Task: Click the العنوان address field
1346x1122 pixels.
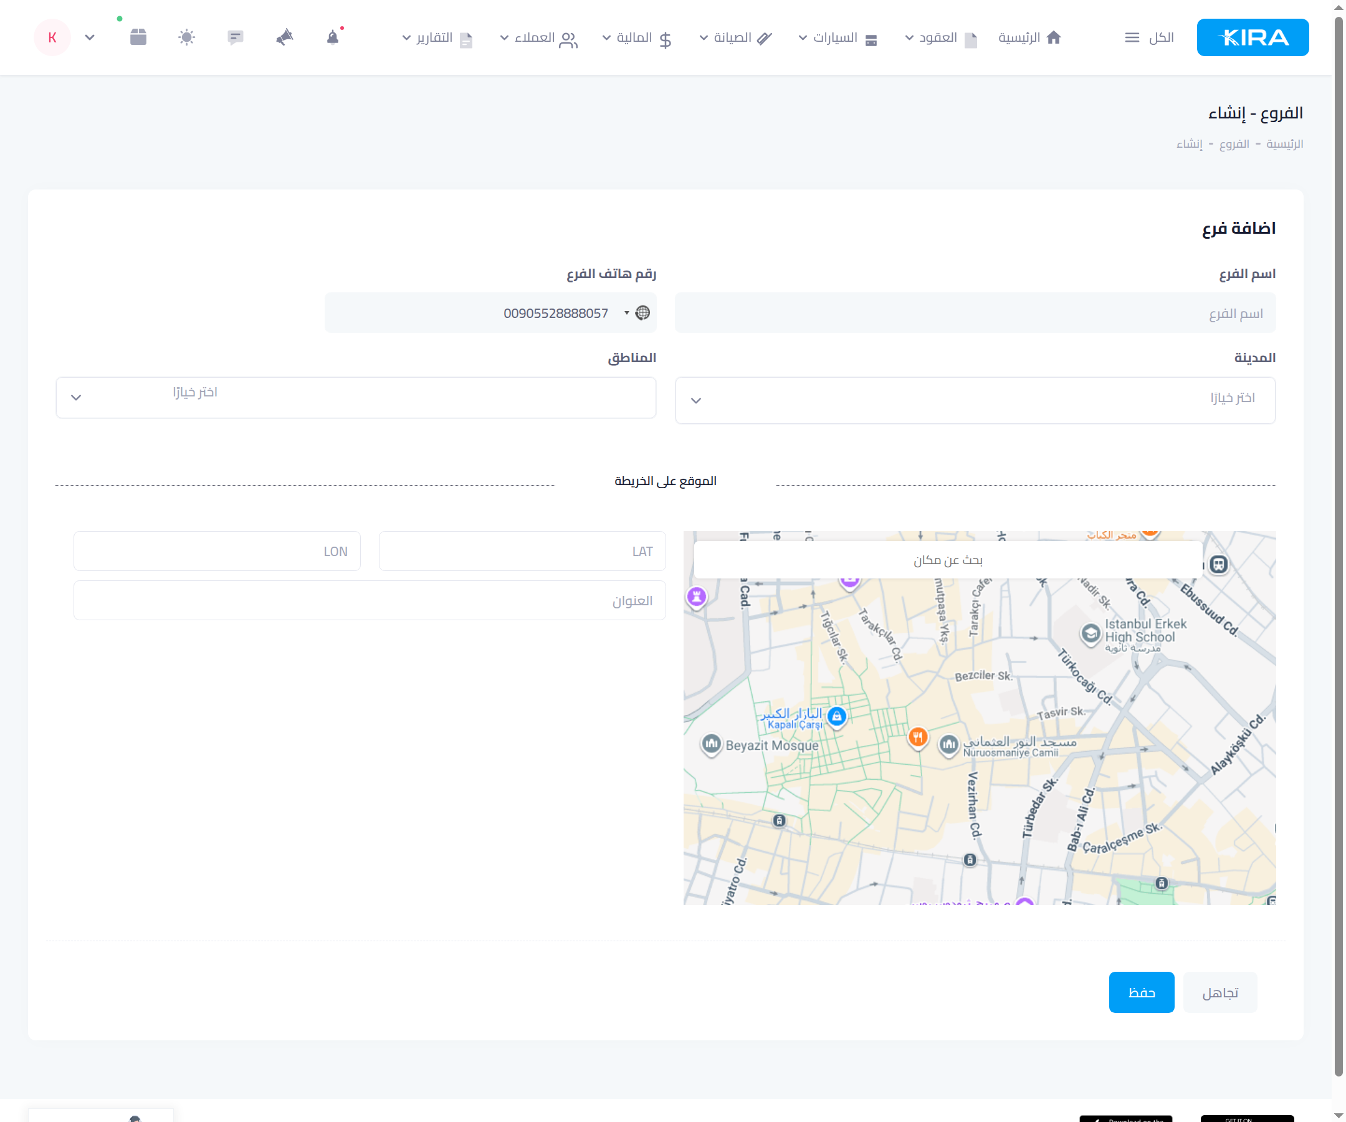Action: click(x=369, y=600)
